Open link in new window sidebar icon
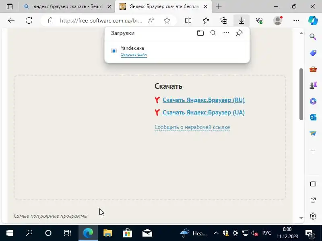The height and width of the screenshot is (241, 322). tap(313, 200)
